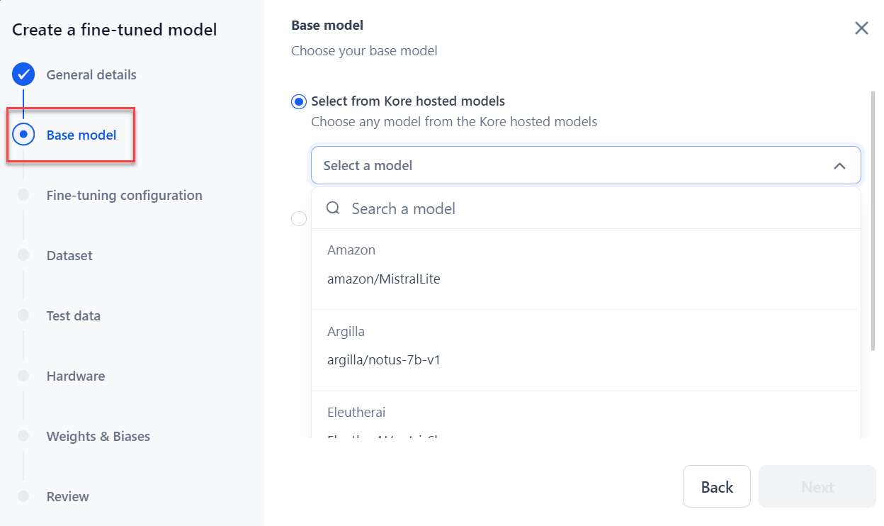Click the Base model step circle icon
Screen dimensions: 884x526
[x=23, y=133]
